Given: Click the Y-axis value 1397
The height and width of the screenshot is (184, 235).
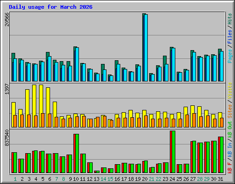Looking at the screenshot, I should [x=7, y=89].
